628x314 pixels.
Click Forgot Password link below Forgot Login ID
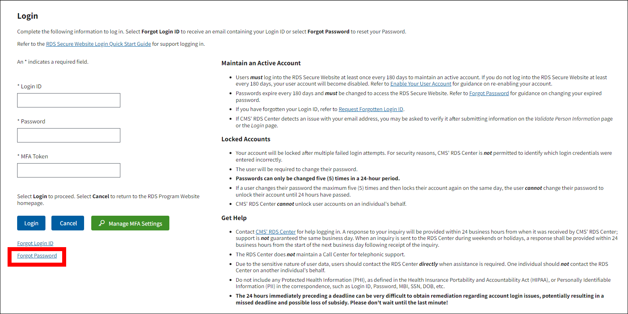[x=37, y=256]
